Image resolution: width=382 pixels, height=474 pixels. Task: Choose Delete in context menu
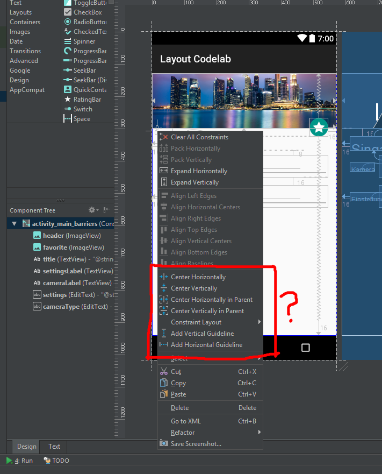(x=210, y=407)
